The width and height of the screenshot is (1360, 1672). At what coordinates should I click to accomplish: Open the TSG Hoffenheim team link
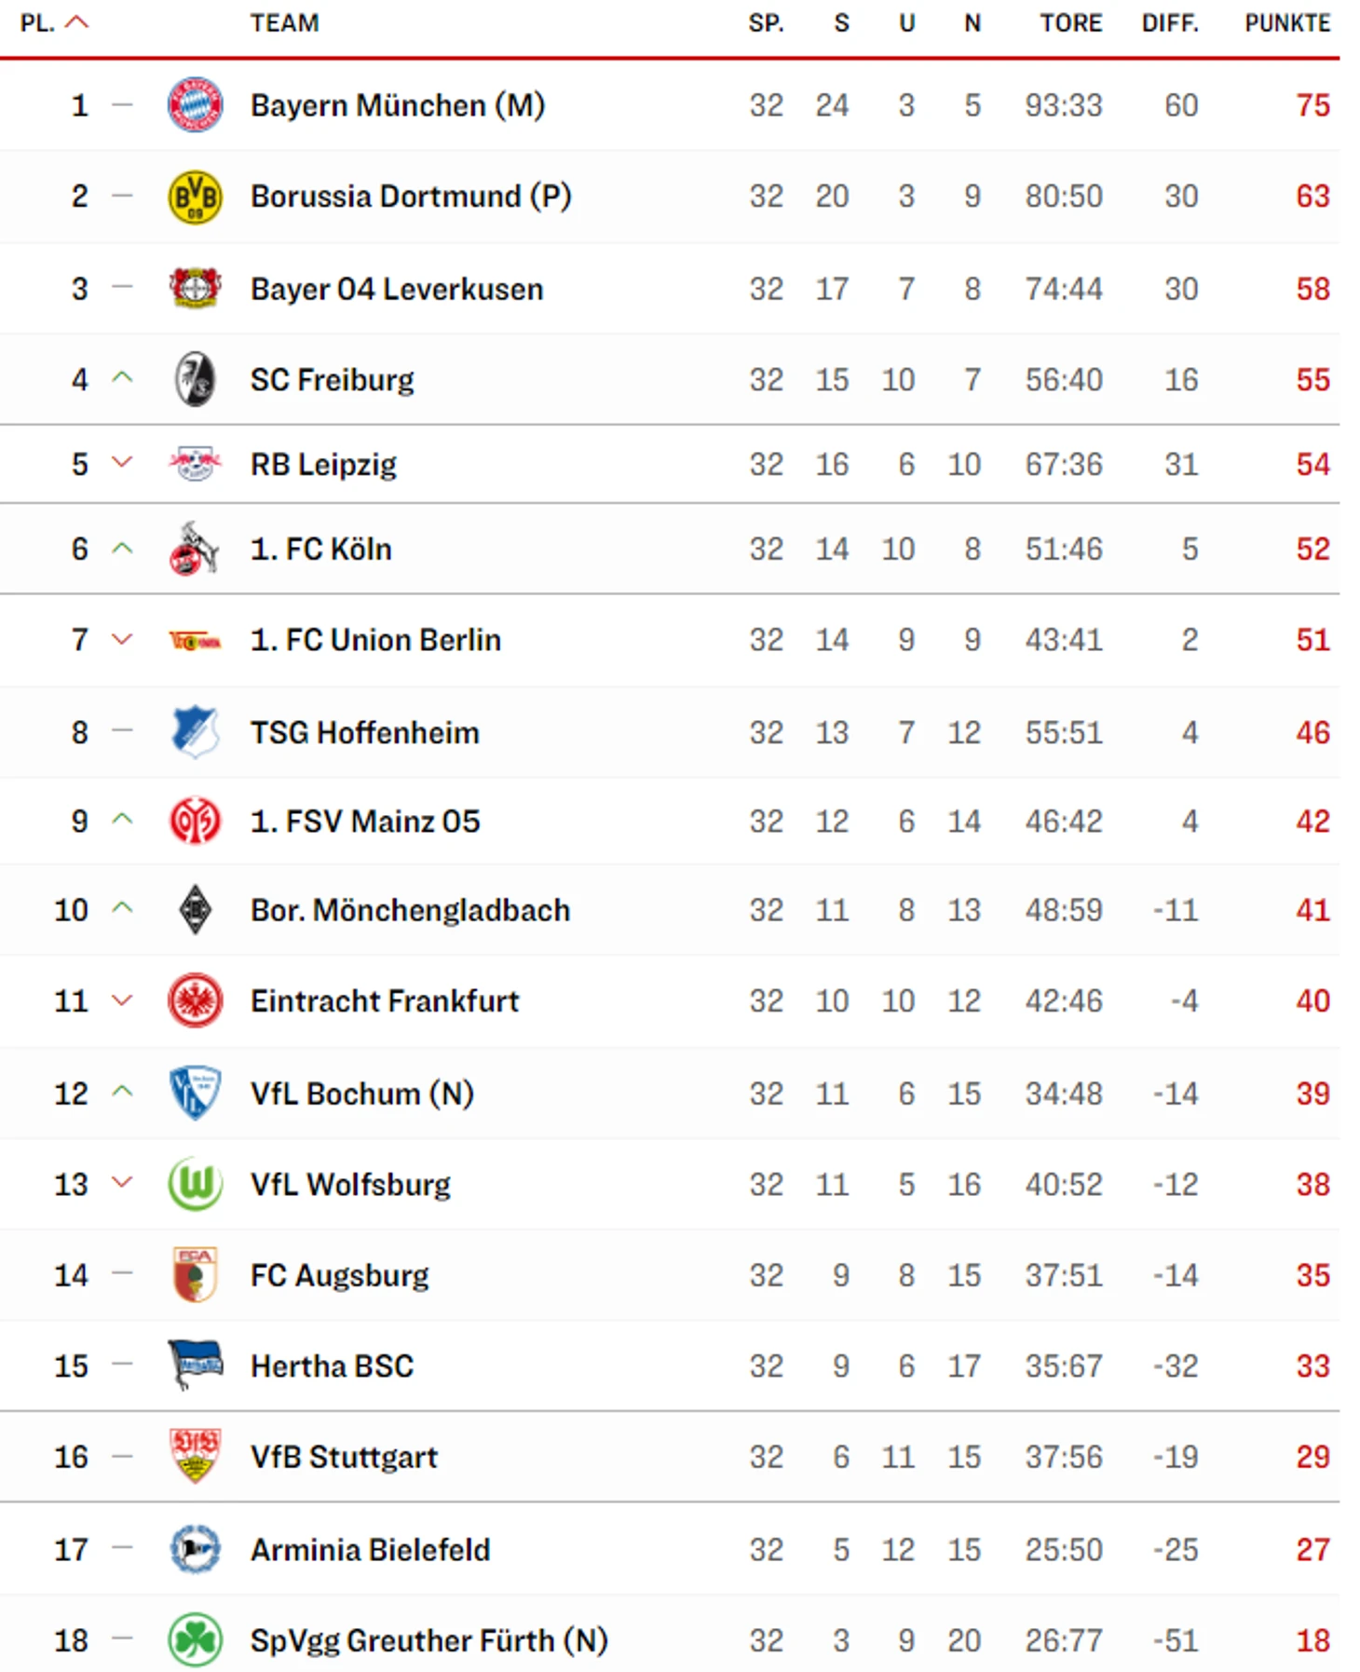pos(365,732)
